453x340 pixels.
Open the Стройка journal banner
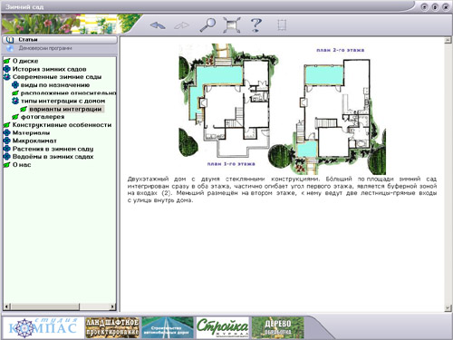[x=223, y=327]
